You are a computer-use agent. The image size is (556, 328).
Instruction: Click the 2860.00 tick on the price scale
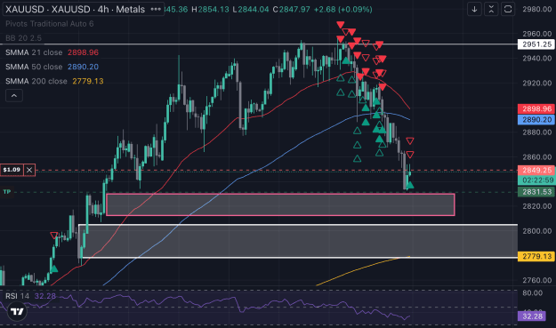click(x=536, y=157)
